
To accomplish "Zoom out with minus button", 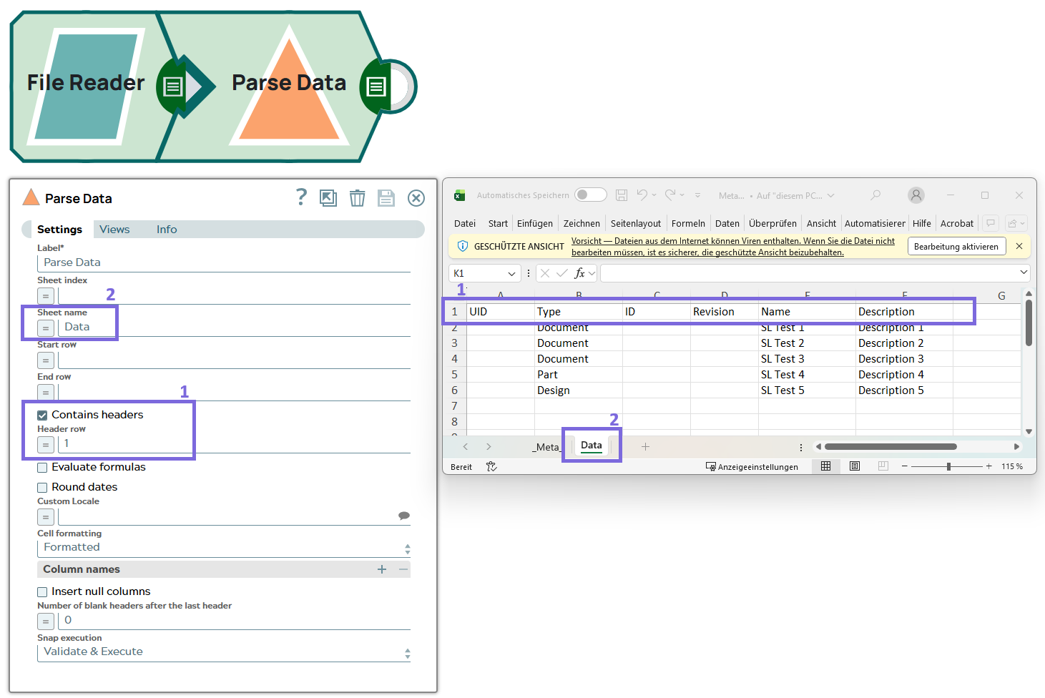I will [x=904, y=466].
